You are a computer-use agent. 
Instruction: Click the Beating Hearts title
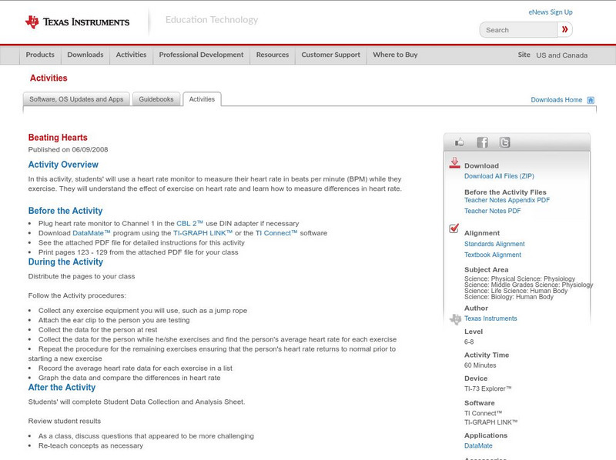58,138
